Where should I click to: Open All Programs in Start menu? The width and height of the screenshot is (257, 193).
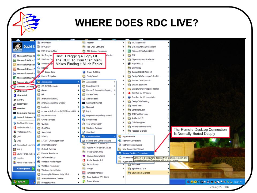pyautogui.click(x=24, y=169)
